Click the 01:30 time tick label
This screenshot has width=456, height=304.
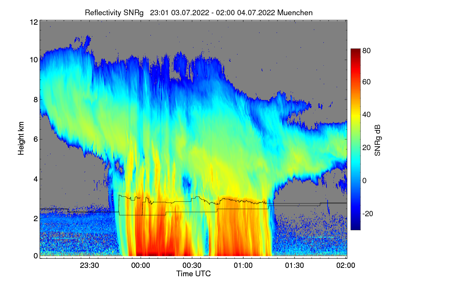(294, 266)
